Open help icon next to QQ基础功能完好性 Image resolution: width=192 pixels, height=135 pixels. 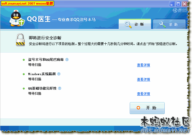tap(59, 88)
